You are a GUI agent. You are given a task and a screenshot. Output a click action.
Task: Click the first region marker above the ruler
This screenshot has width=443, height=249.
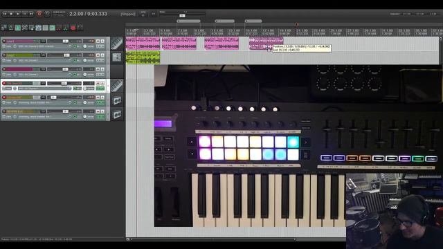pos(188,21)
